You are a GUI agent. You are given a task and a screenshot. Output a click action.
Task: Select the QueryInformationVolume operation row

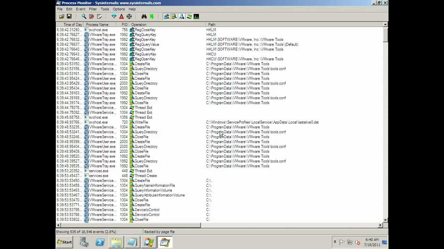pos(220,190)
